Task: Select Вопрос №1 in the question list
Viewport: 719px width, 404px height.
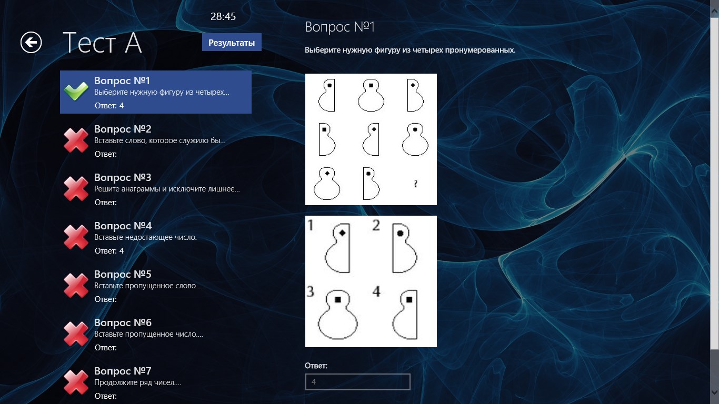Action: [156, 92]
